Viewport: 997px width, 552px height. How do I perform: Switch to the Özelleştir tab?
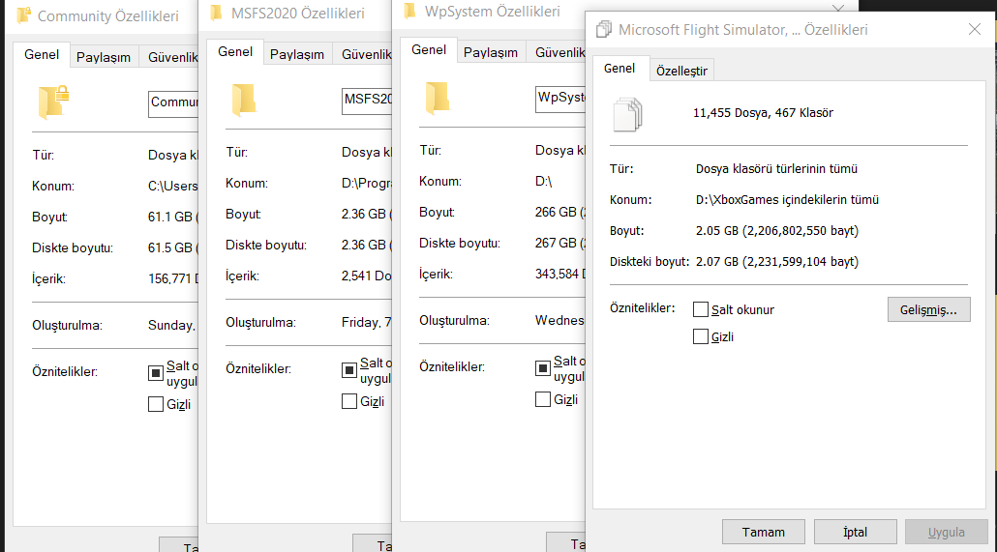[681, 71]
